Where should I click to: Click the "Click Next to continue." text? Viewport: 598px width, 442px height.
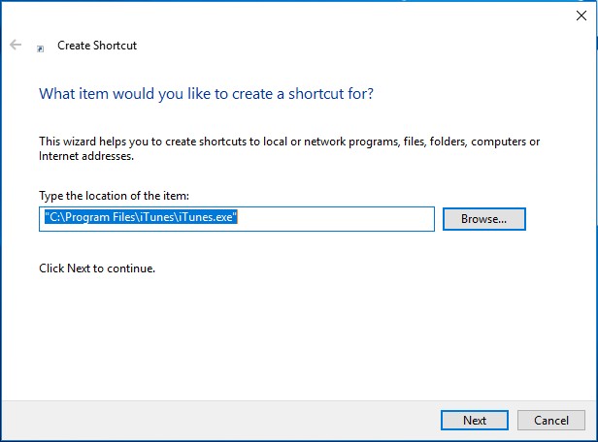click(97, 268)
